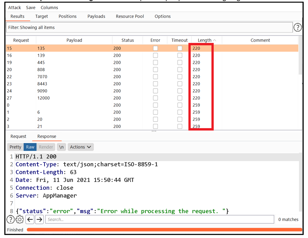
Task: Switch to the Results tab
Action: [x=17, y=16]
